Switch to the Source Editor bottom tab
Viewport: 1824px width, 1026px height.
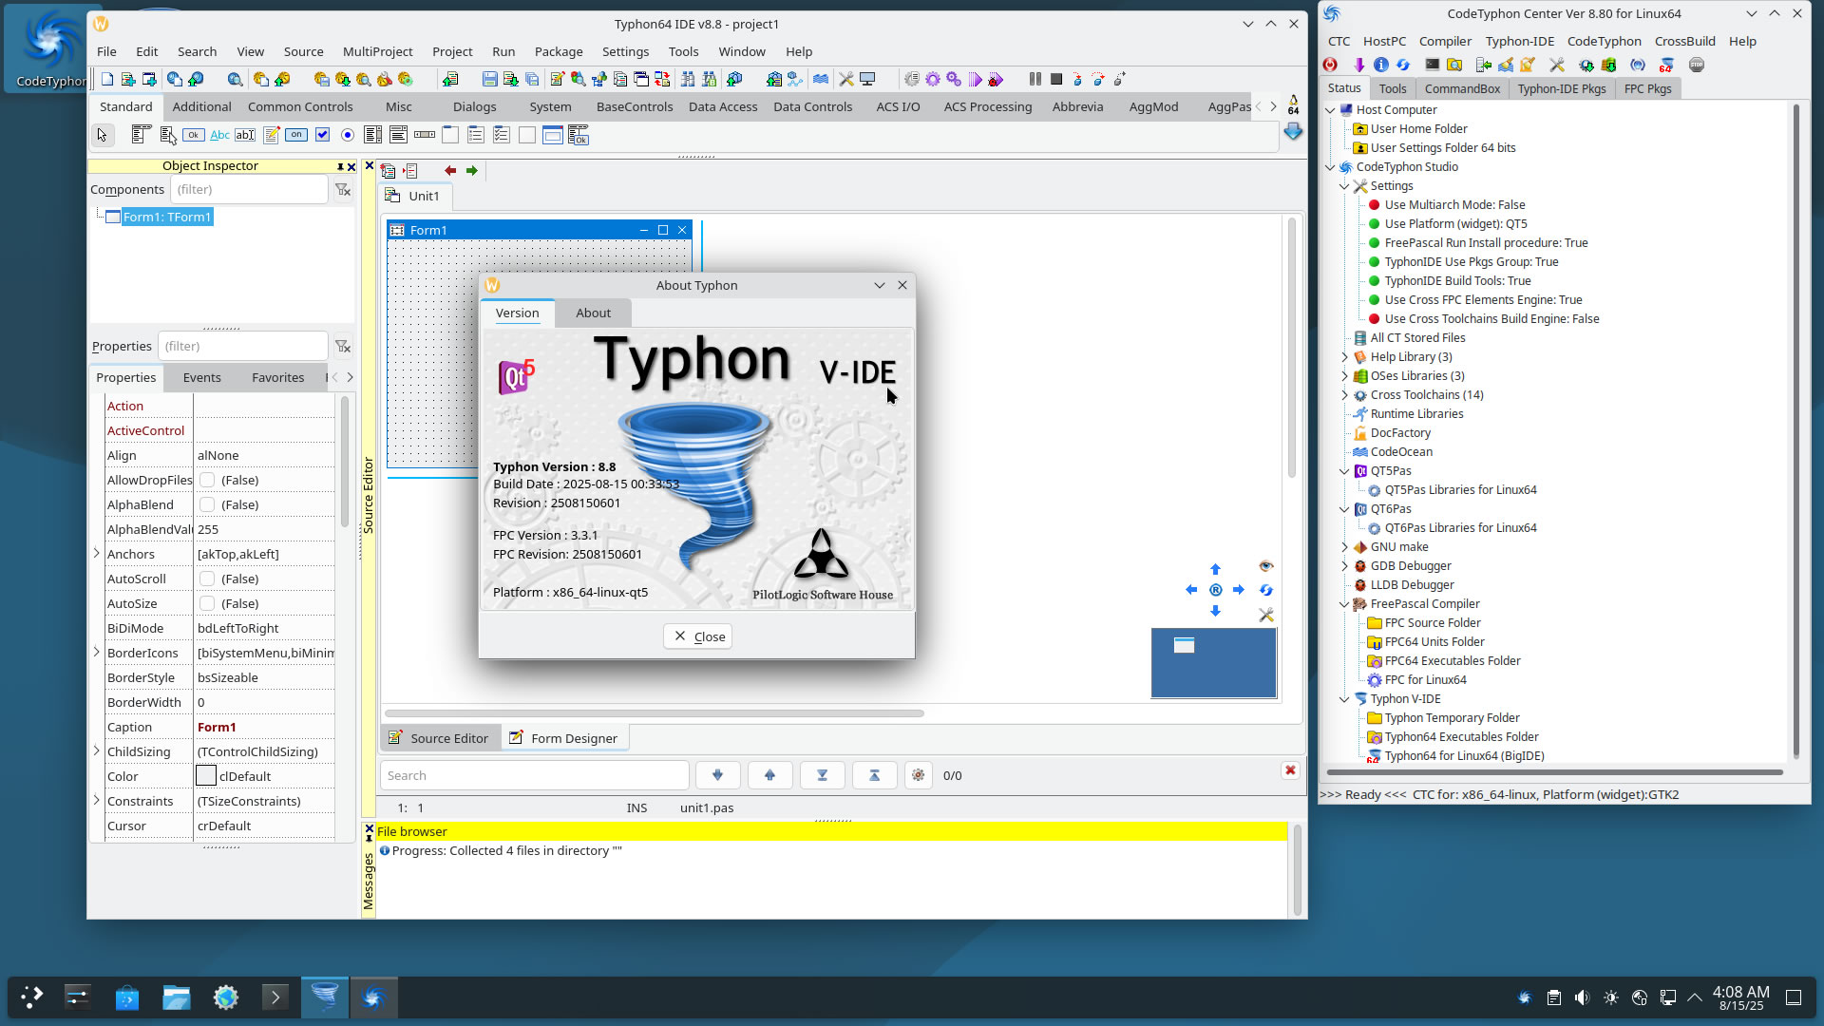click(439, 738)
